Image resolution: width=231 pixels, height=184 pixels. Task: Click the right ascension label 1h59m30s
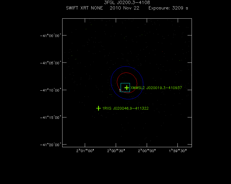[x=178, y=151]
